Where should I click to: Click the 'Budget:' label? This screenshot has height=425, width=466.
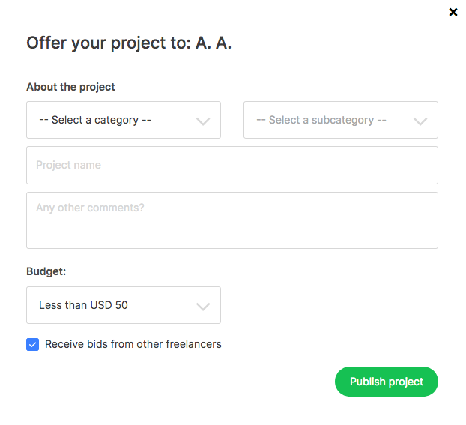point(46,271)
